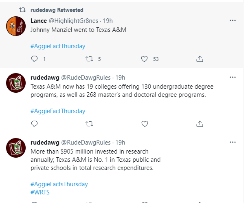This screenshot has height=203, width=248.
Task: Open the rudedawg Retweeted label
Action: tap(57, 10)
